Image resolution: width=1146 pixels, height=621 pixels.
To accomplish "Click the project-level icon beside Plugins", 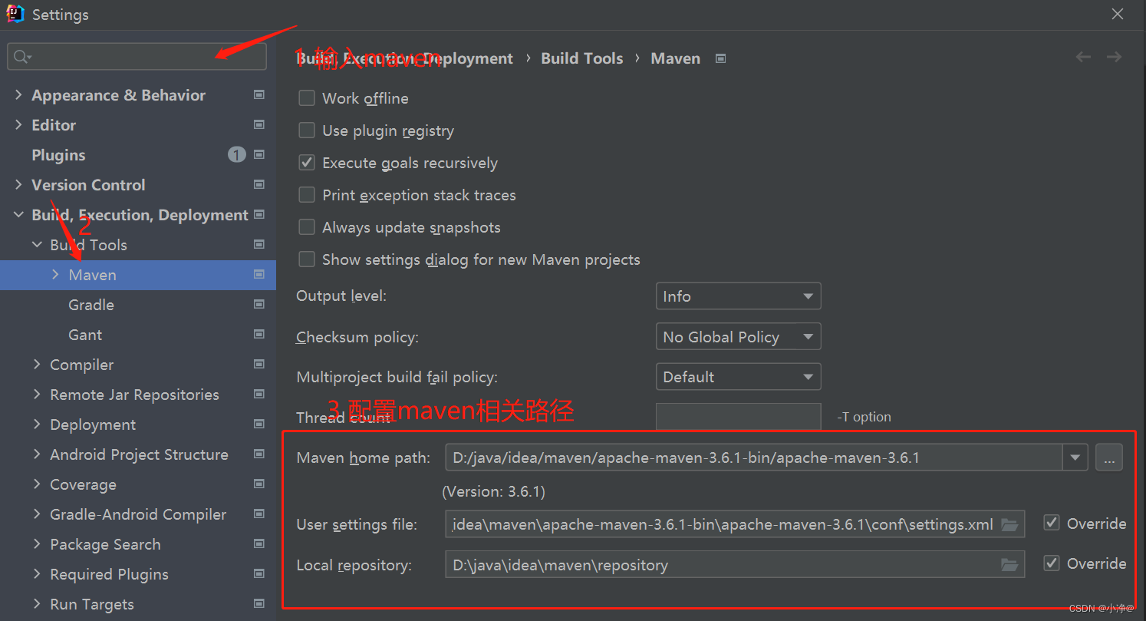I will coord(259,155).
